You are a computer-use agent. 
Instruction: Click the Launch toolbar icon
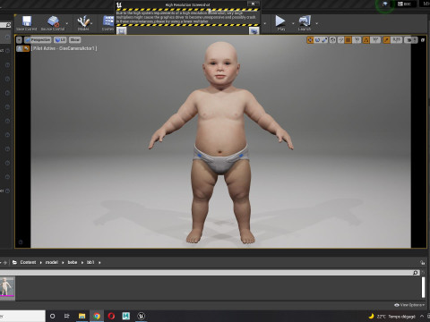tap(305, 23)
